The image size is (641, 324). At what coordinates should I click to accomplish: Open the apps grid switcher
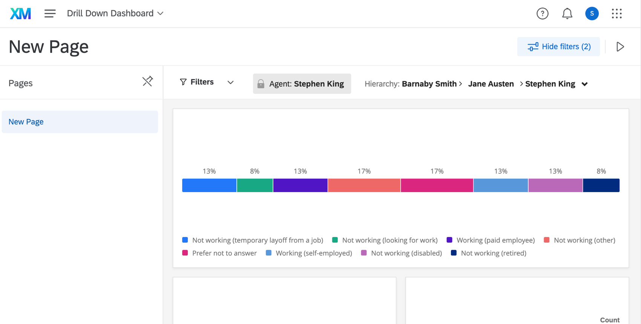(x=616, y=14)
